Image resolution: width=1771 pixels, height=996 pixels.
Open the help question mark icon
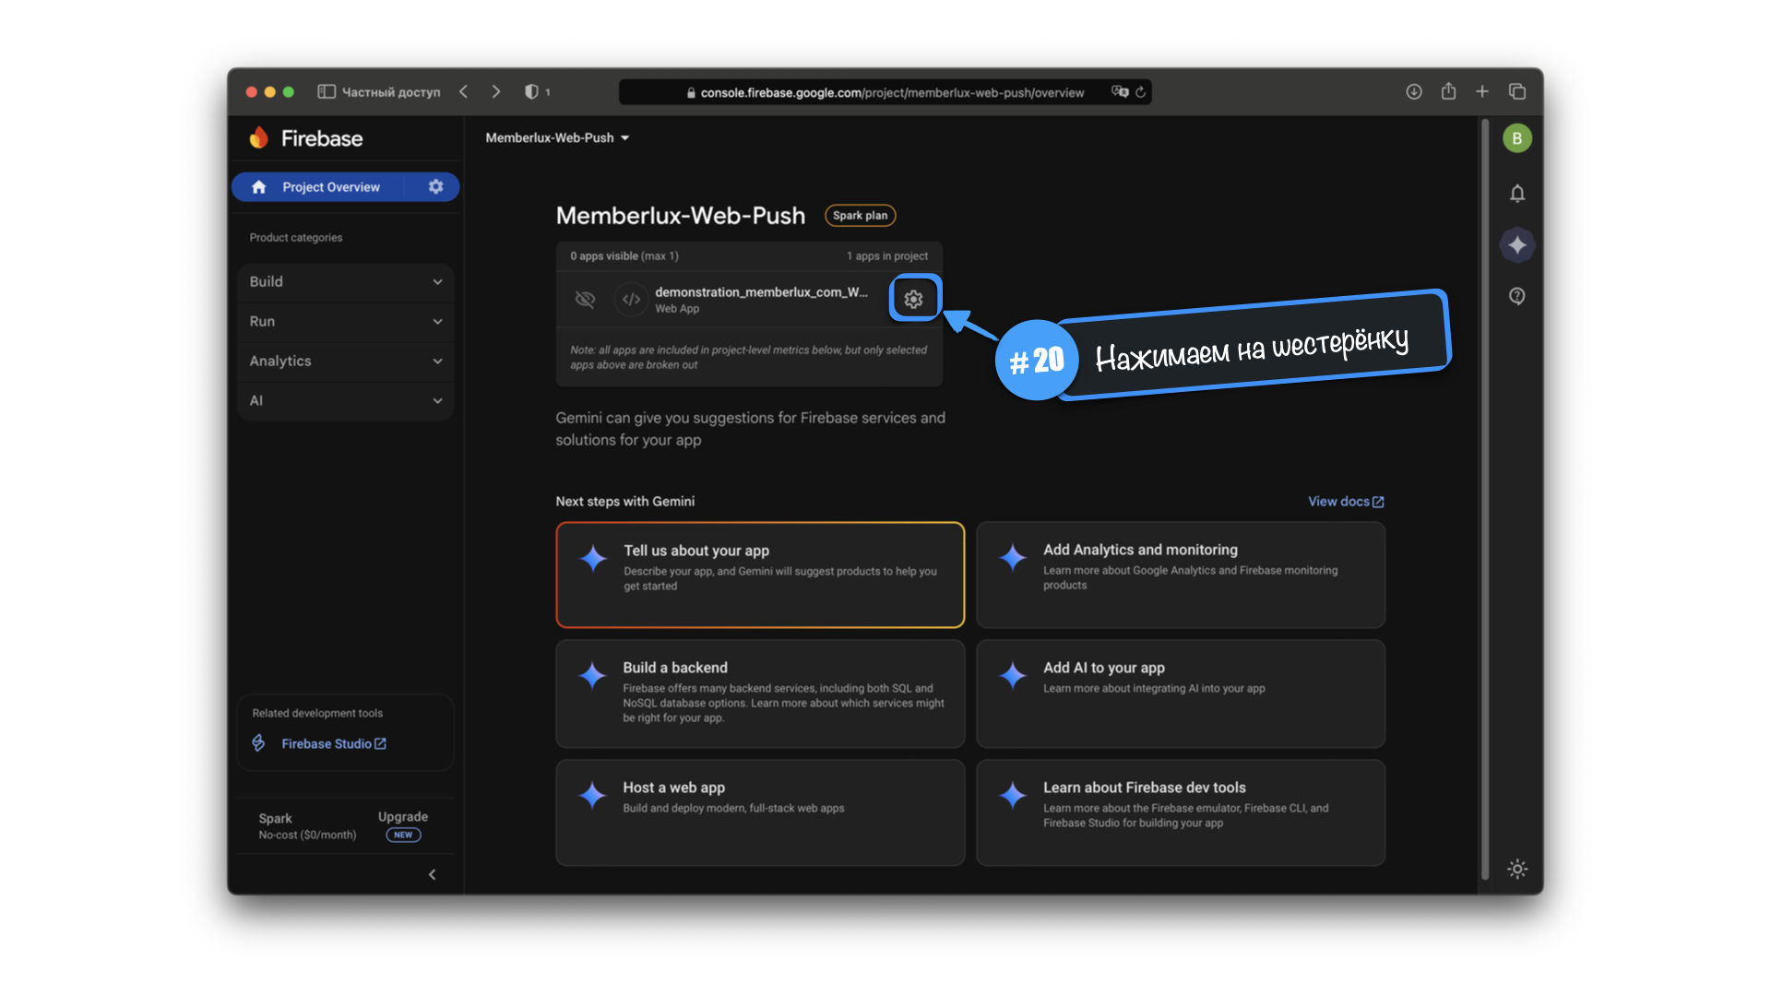1516,296
